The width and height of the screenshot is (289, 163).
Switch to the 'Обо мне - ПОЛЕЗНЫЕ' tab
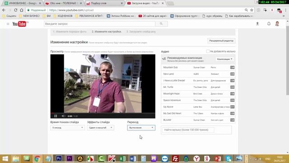(x=64, y=3)
